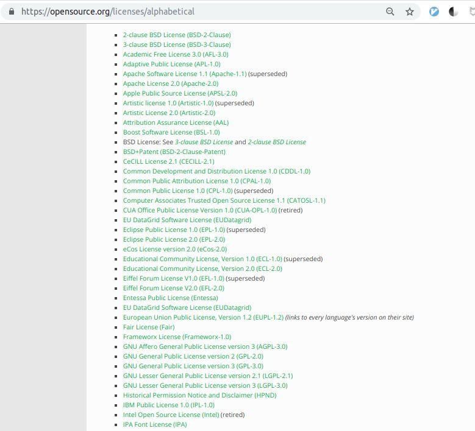The width and height of the screenshot is (475, 431).
Task: Click the lock icon in the address bar
Action: coord(12,12)
